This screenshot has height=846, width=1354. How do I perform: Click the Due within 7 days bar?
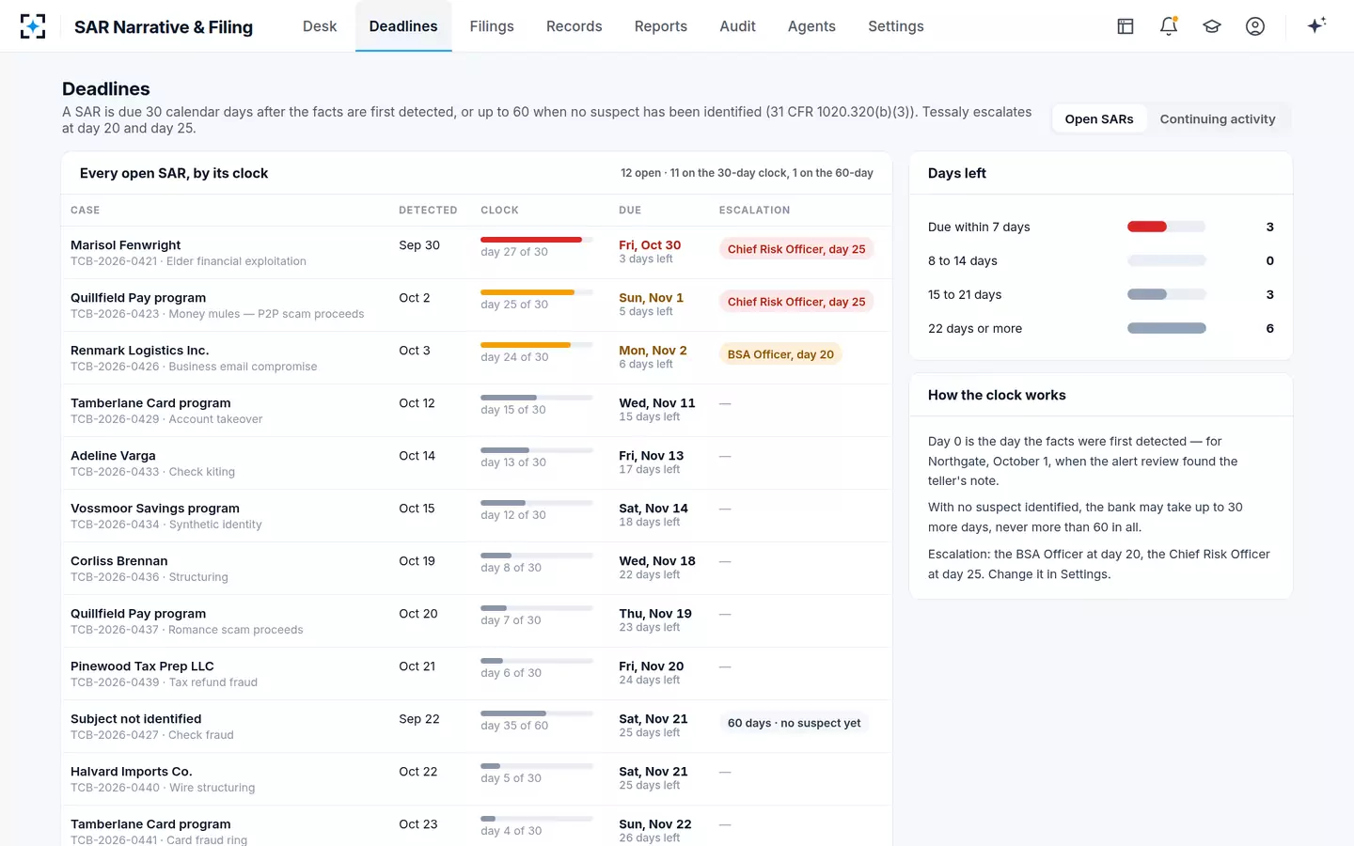(1166, 227)
